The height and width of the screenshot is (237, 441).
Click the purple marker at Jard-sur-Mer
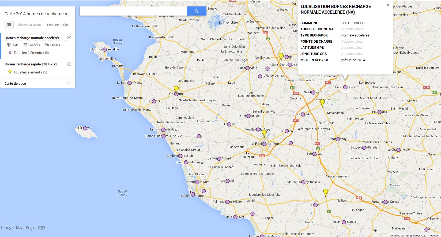click(235, 217)
